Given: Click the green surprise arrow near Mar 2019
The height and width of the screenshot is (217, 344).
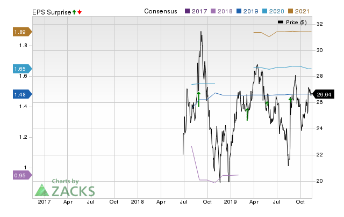Looking at the screenshot, I should tap(247, 115).
